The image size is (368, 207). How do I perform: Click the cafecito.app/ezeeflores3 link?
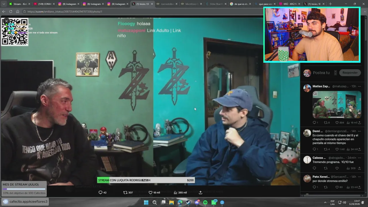coord(28,202)
